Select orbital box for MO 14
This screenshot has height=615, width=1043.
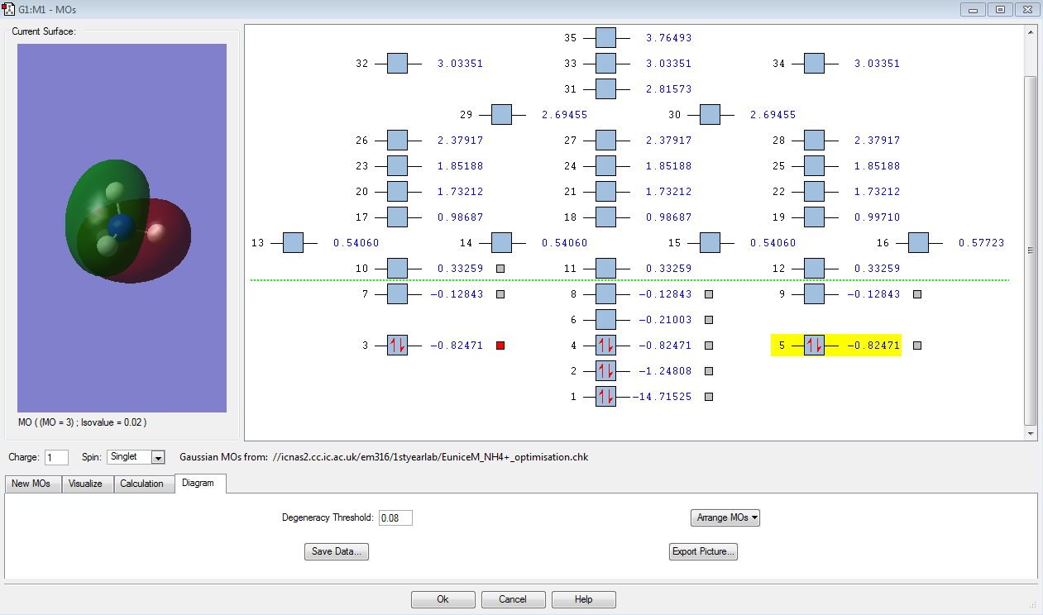coord(502,242)
